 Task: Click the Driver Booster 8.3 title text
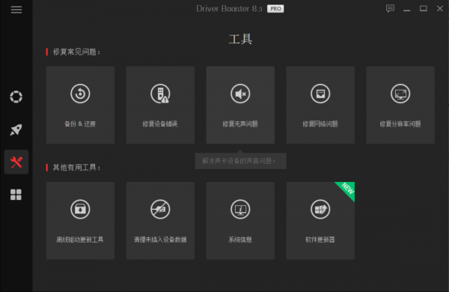coord(229,8)
